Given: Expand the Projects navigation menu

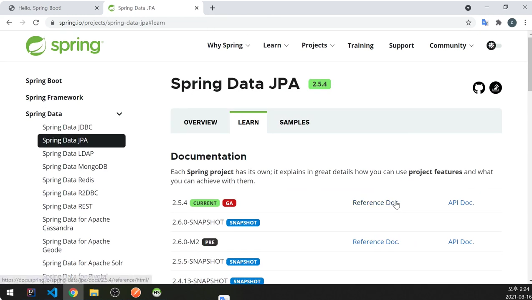Looking at the screenshot, I should coord(318,45).
